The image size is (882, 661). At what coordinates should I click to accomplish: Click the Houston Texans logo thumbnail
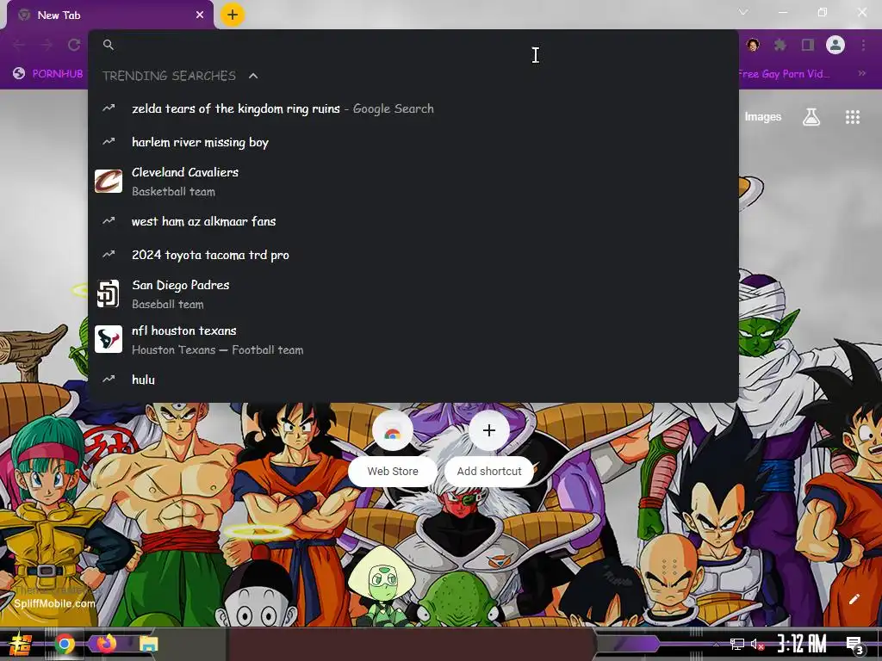[x=109, y=339]
